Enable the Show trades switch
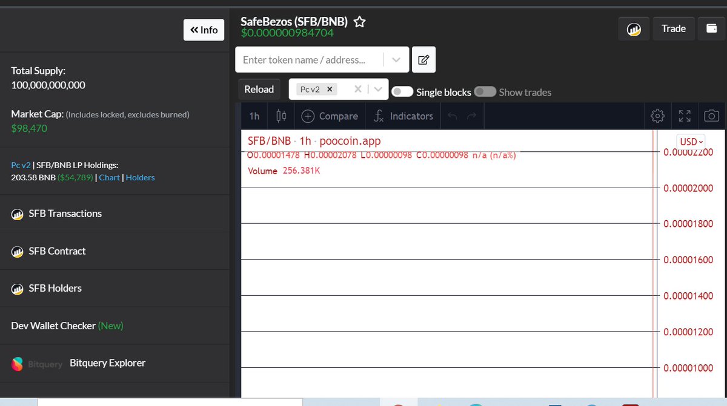 485,91
